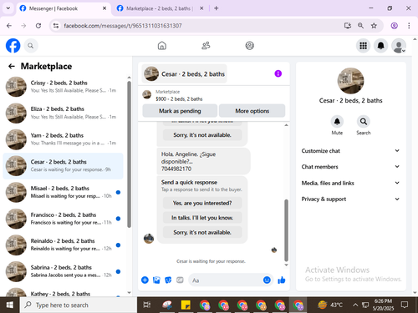Open more actions plus icon in composer
Screen dimensions: 418x313
pos(145,280)
